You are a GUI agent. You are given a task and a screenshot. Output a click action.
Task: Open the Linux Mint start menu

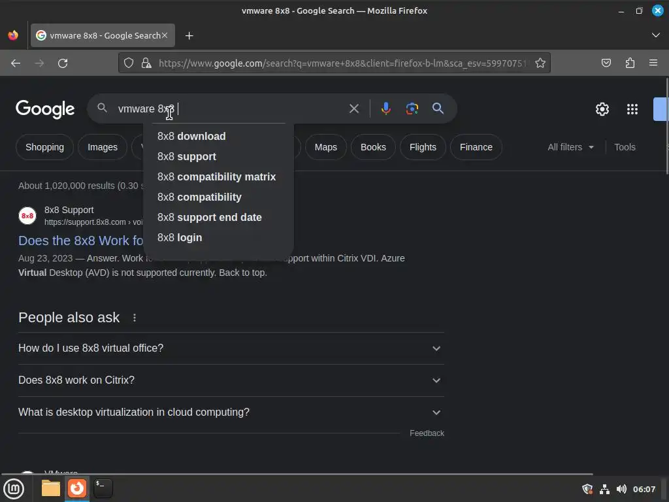[x=14, y=489]
